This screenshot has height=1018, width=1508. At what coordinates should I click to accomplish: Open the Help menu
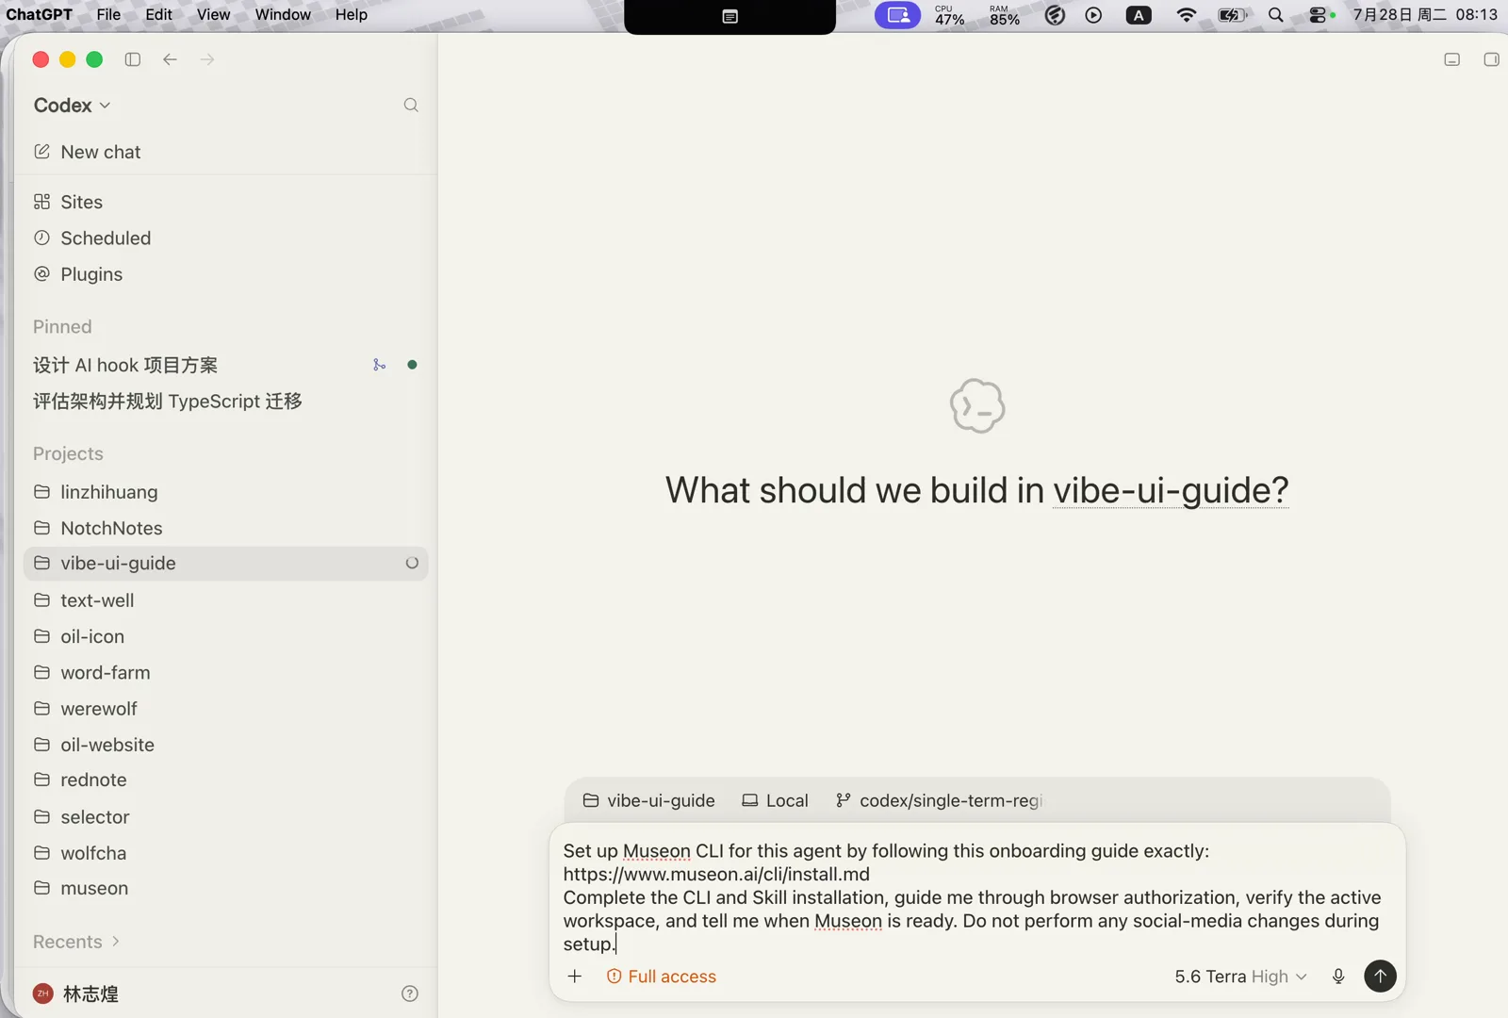tap(352, 15)
